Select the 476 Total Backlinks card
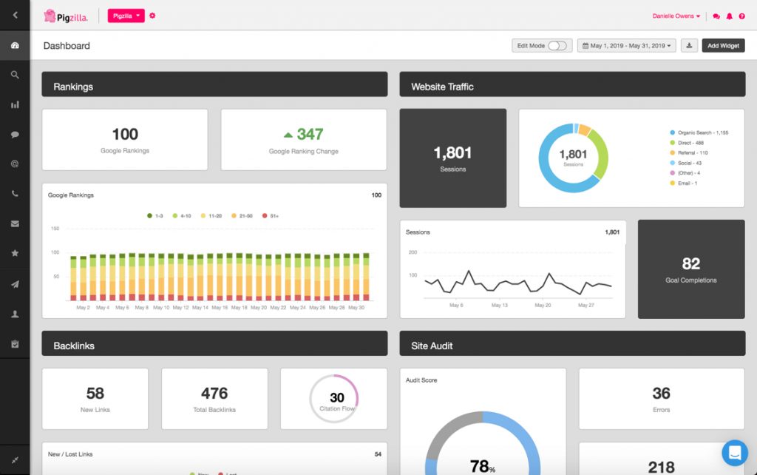Viewport: 757px width, 475px height. [214, 399]
